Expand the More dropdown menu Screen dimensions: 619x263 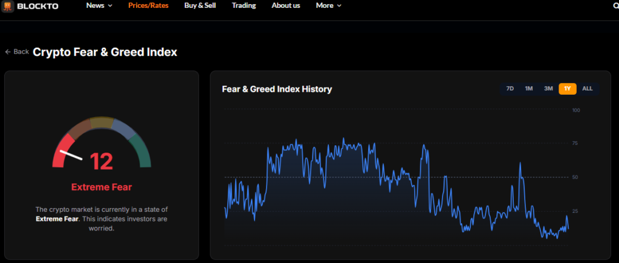point(328,5)
